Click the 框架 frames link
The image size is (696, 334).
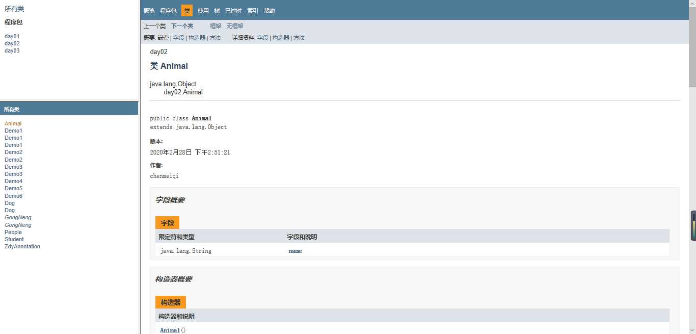tap(216, 26)
